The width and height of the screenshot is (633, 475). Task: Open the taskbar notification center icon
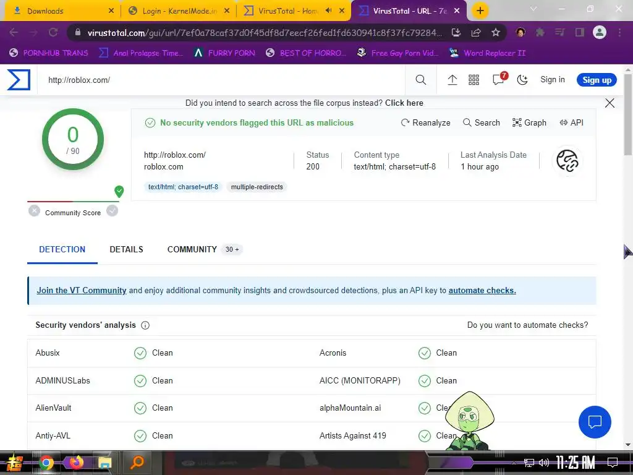click(613, 463)
